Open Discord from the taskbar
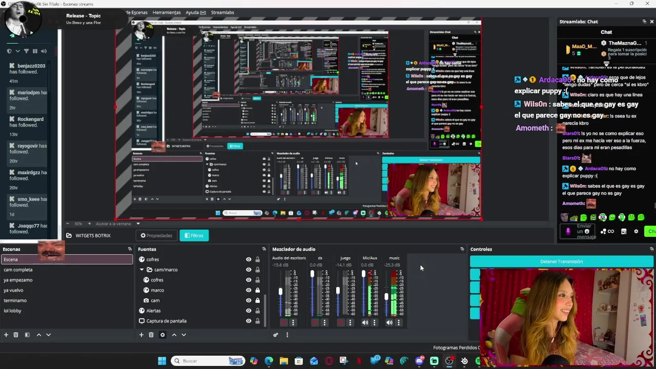 click(x=419, y=361)
